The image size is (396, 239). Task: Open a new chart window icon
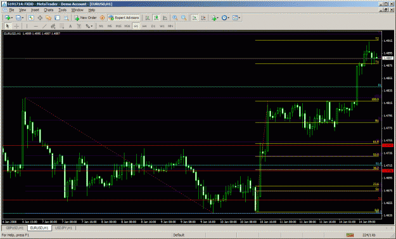pyautogui.click(x=8, y=18)
